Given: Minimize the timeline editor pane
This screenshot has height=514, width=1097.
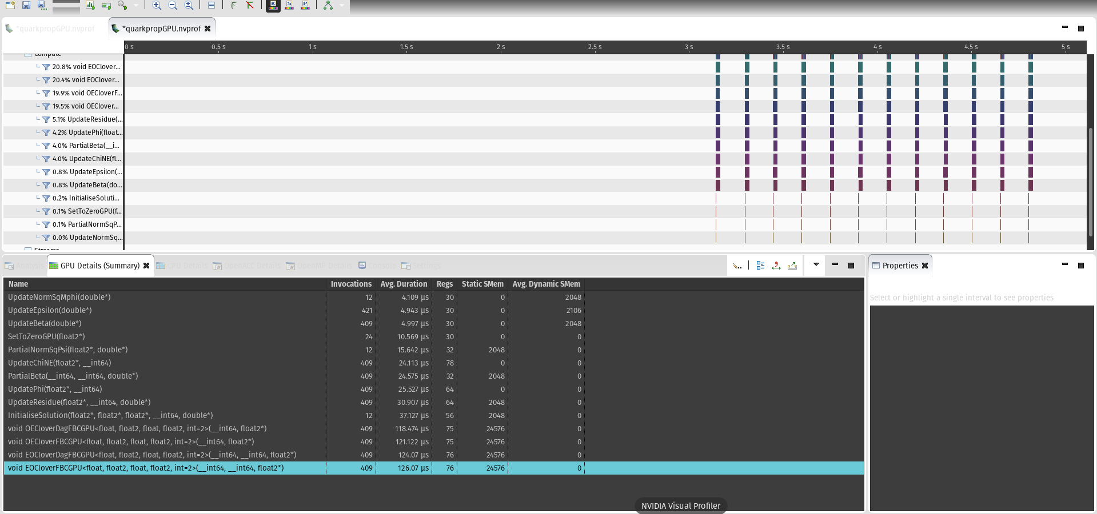Looking at the screenshot, I should 1064,27.
